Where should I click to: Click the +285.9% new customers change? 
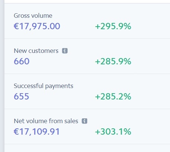(113, 61)
